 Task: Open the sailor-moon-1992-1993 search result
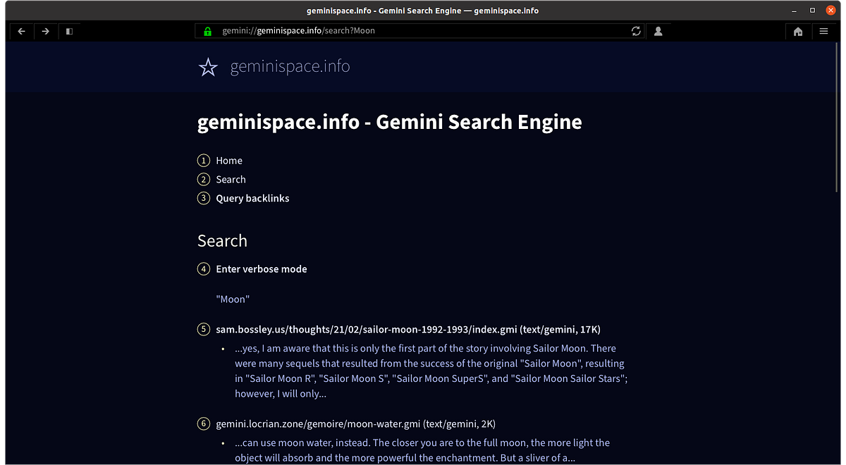[x=407, y=329]
